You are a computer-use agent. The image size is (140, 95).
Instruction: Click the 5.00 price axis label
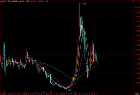point(137,83)
